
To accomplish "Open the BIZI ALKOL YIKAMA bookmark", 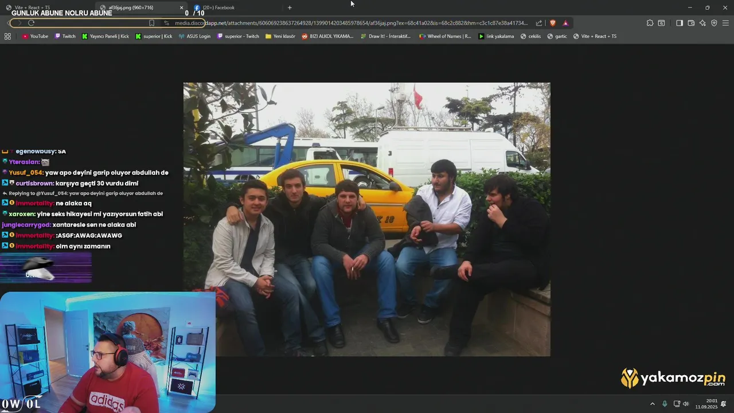I will (327, 36).
